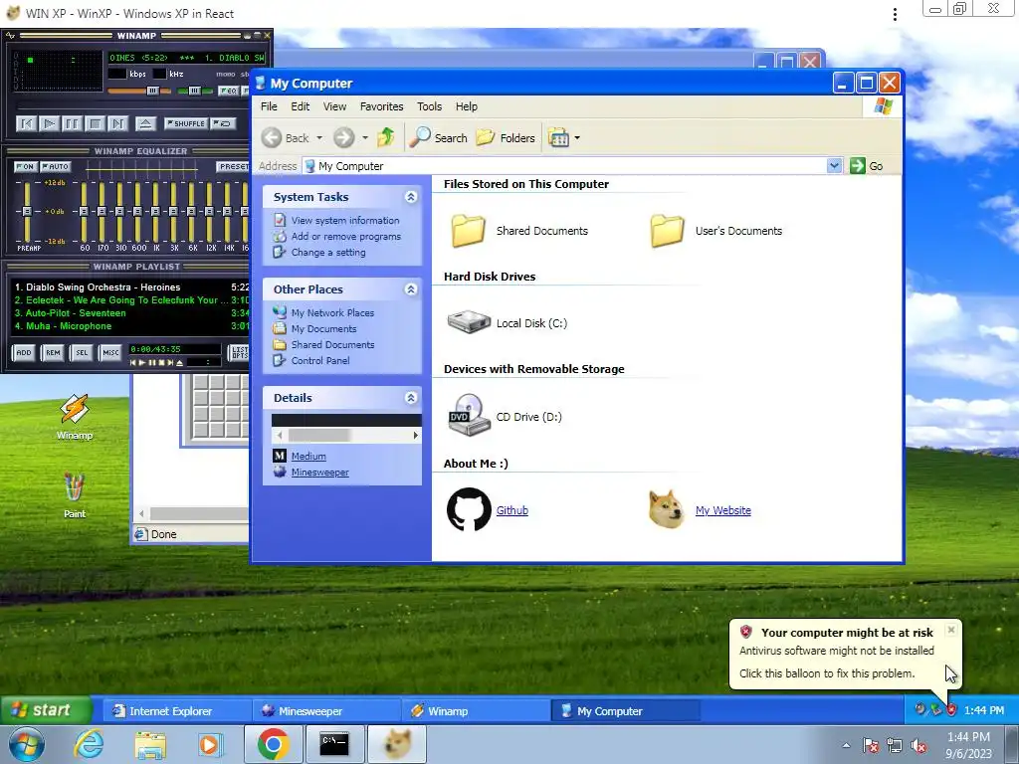The height and width of the screenshot is (764, 1019).
Task: Toggle the Folders pane button
Action: pyautogui.click(x=506, y=137)
